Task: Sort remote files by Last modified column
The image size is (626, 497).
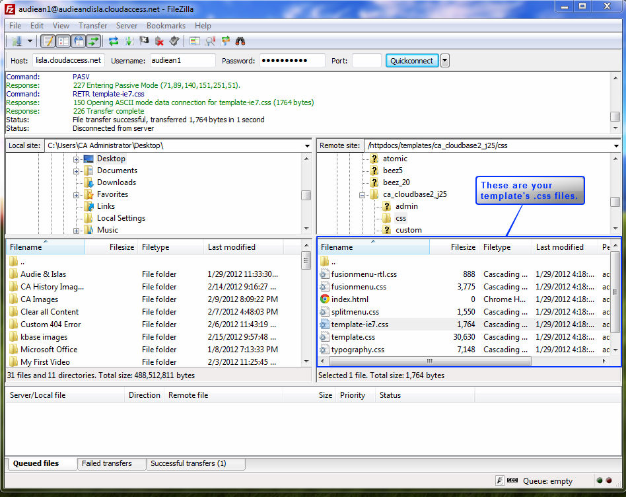Action: 565,247
